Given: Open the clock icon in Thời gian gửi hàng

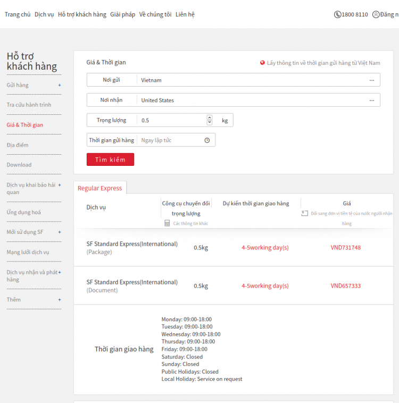Looking at the screenshot, I should pyautogui.click(x=207, y=140).
